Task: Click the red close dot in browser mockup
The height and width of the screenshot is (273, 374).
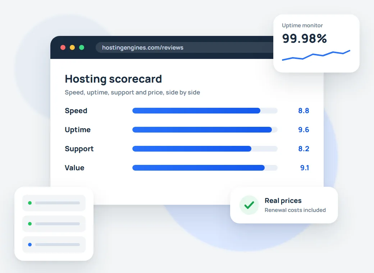Action: pyautogui.click(x=63, y=47)
